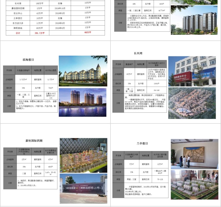Select the red 合计 cell in table
This screenshot has width=221, height=207.
coord(18,33)
